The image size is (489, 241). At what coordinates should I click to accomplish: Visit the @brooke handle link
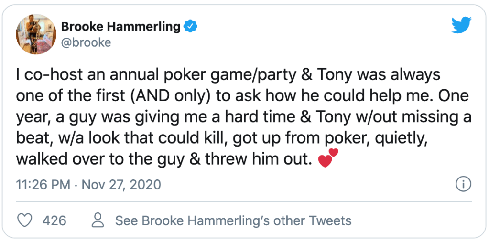[x=86, y=42]
